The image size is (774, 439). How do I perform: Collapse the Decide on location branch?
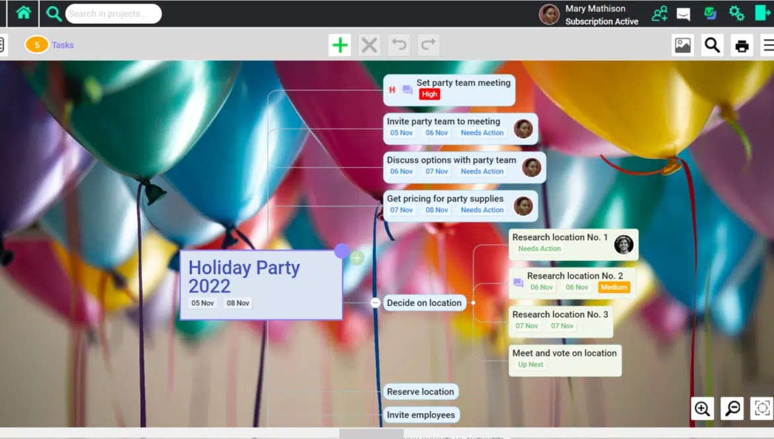click(x=375, y=303)
